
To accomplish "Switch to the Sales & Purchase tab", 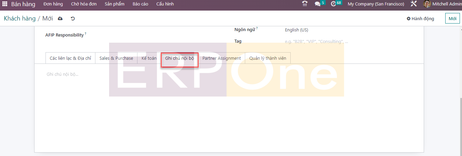I will click(x=116, y=58).
